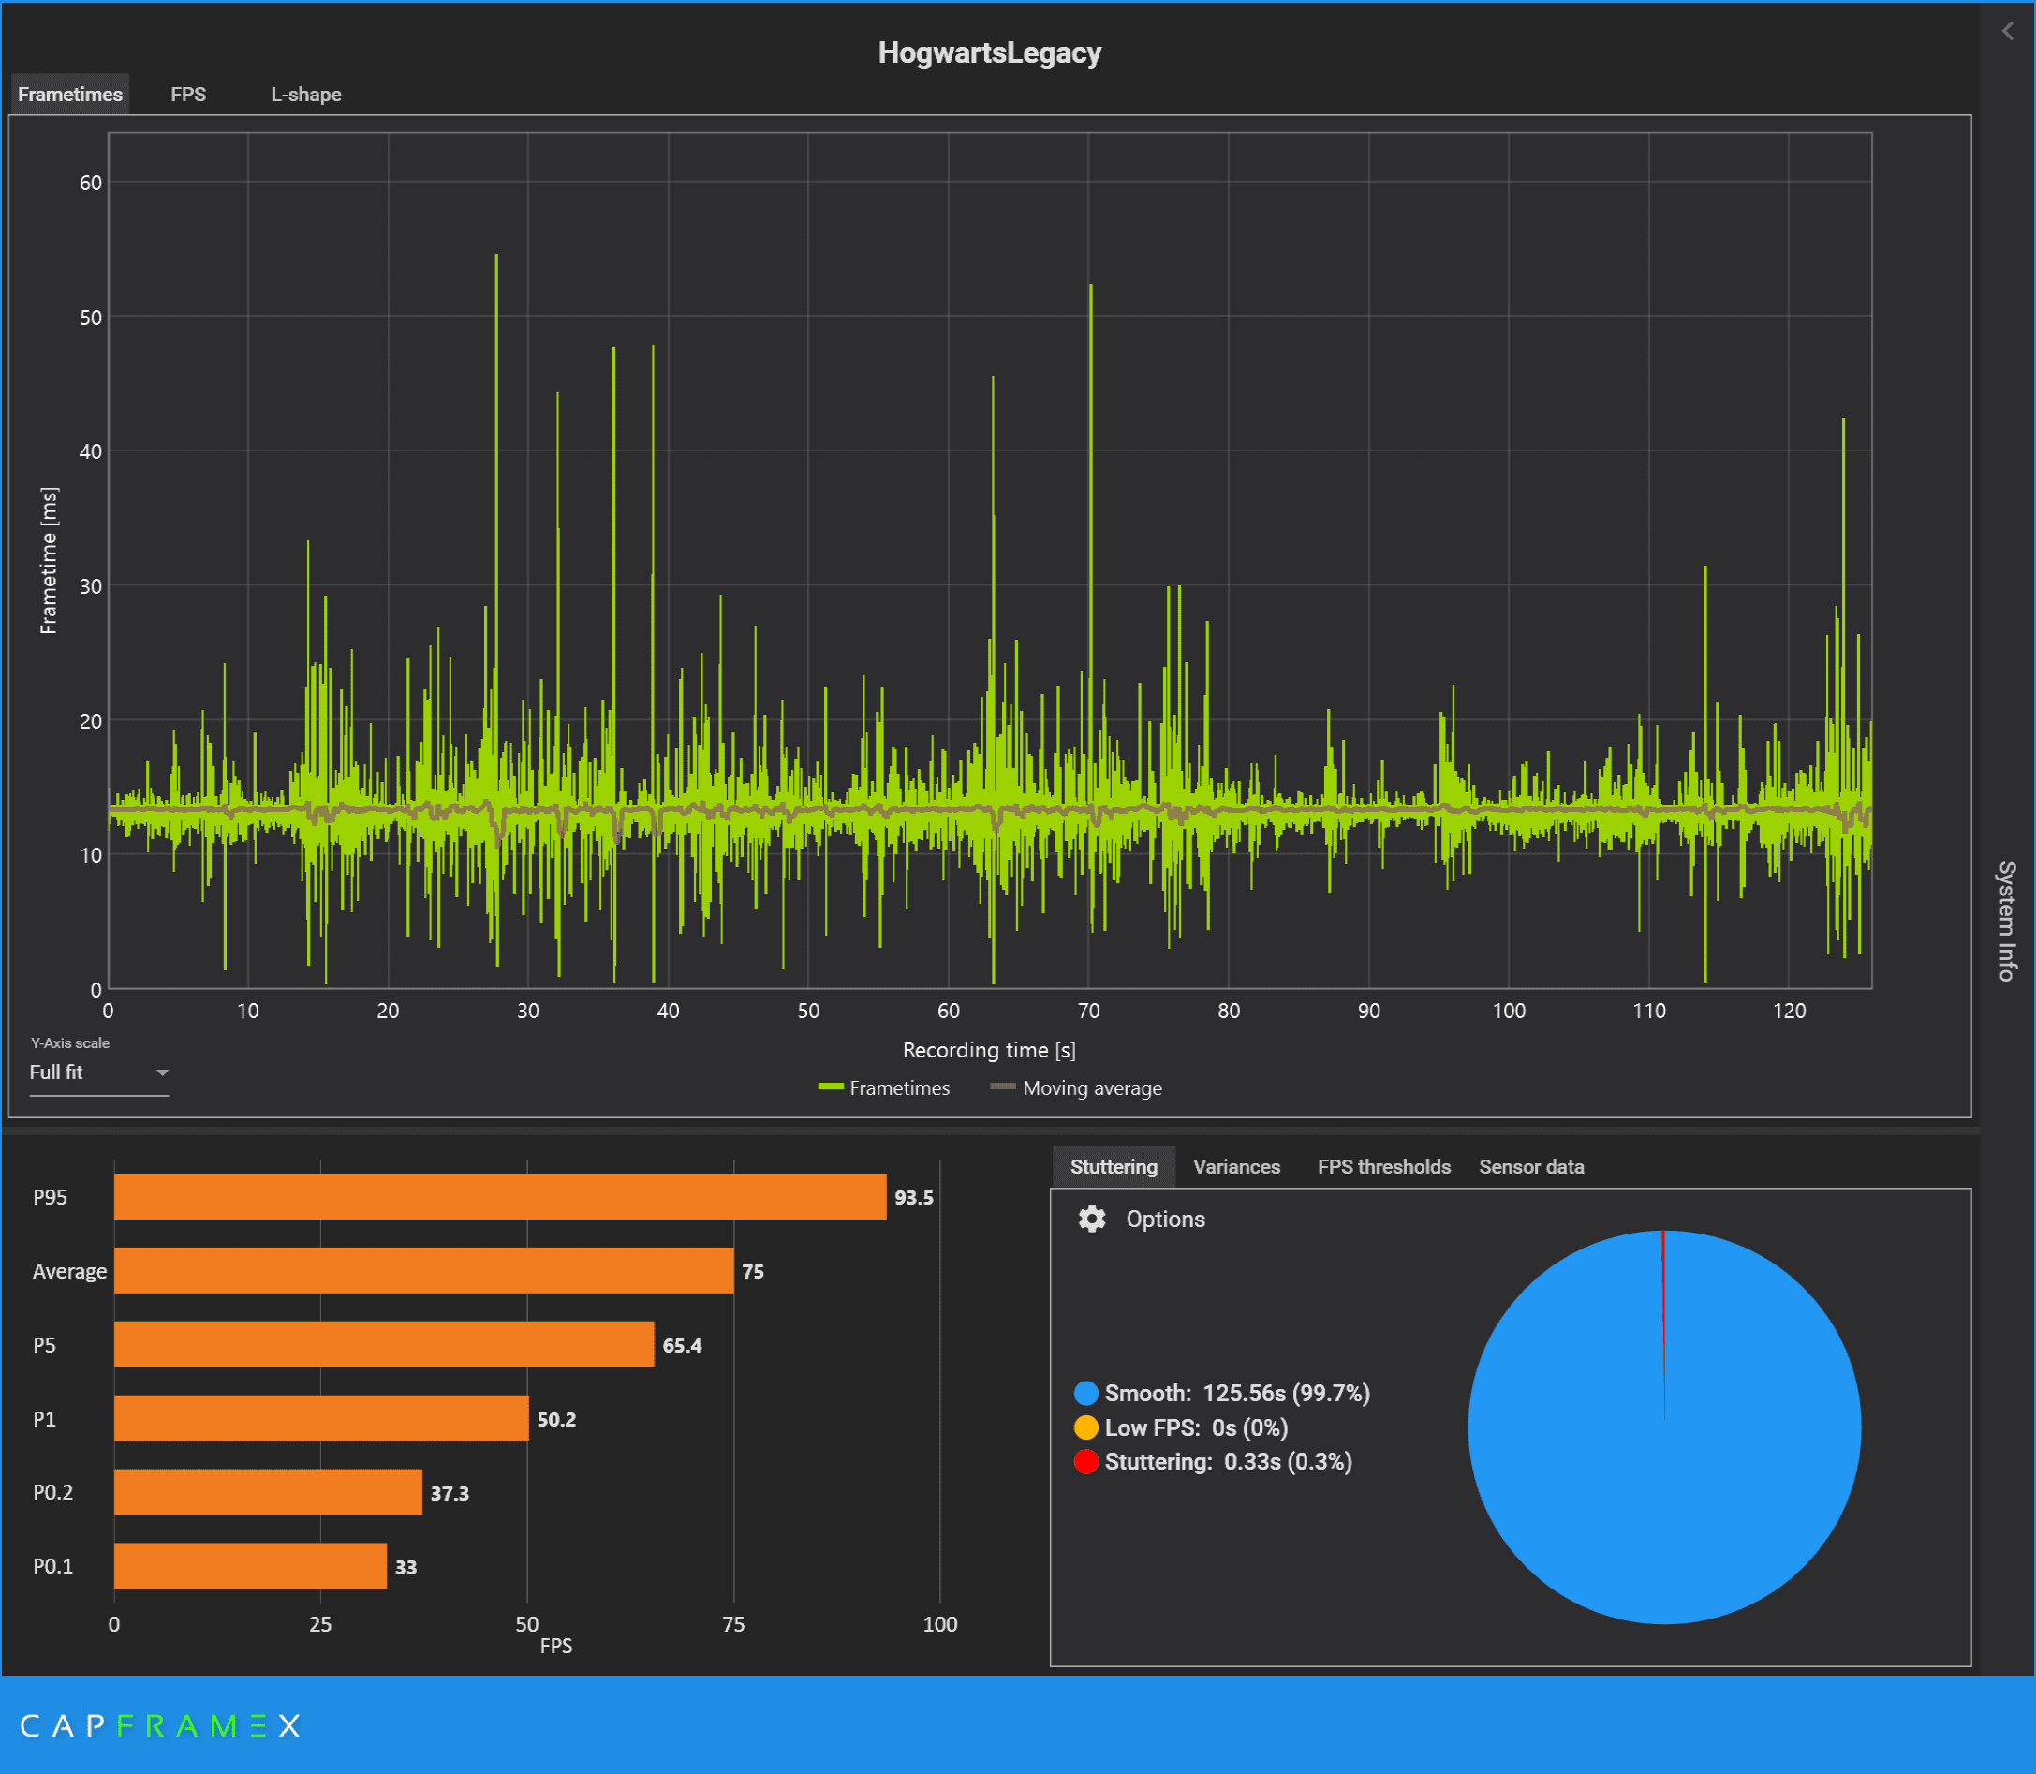2036x1774 pixels.
Task: Click the HogwartsLegacy chart title
Action: click(x=990, y=52)
